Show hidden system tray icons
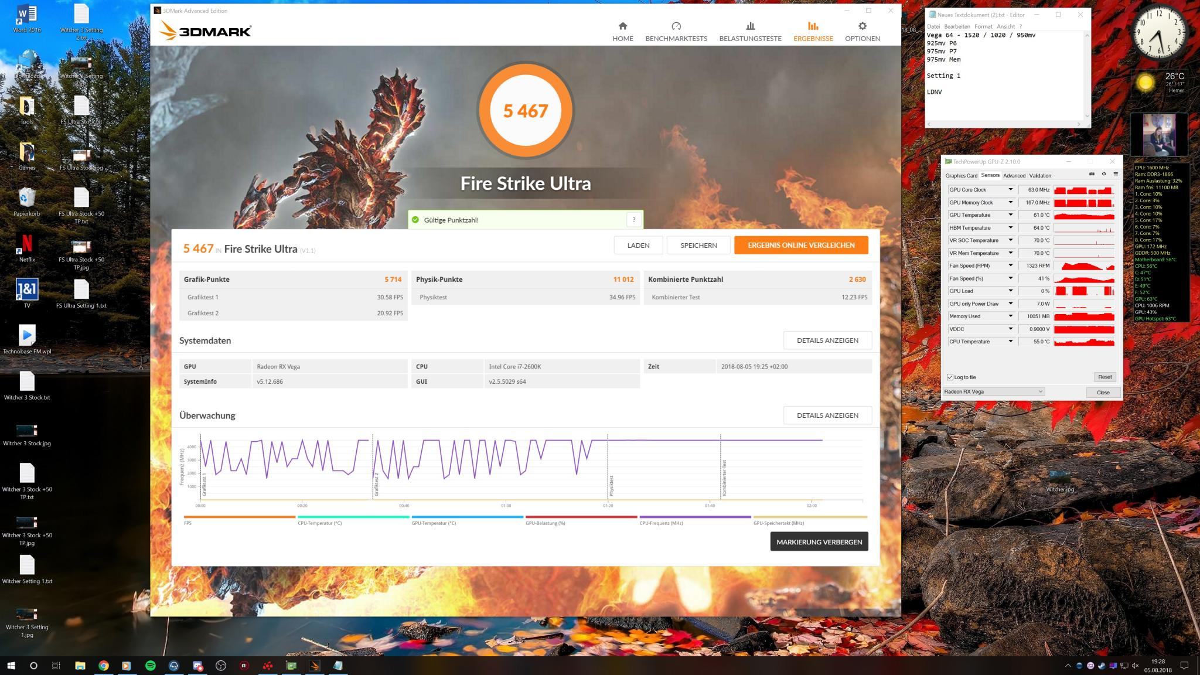Screen dimensions: 1200x675 tap(1068, 666)
